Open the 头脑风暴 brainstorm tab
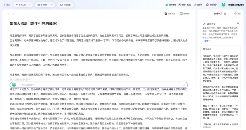Screen dimensions: 246x130 click(65, 5)
